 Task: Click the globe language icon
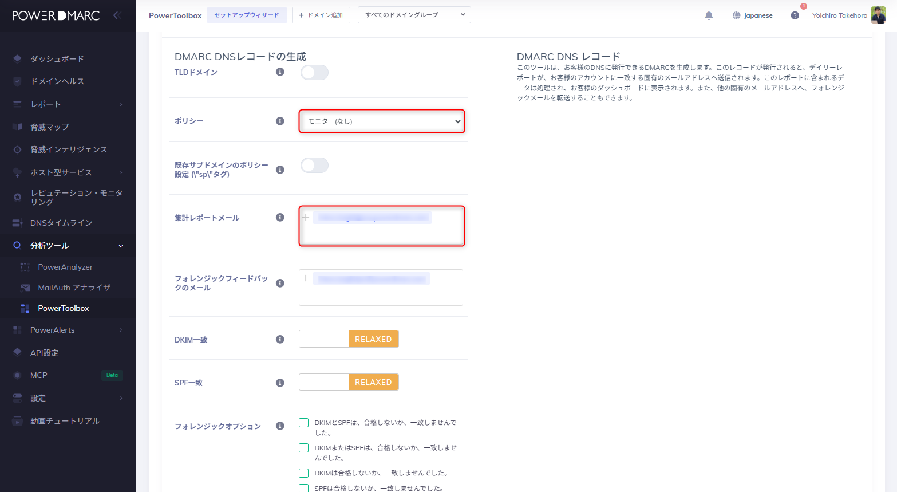click(x=737, y=15)
